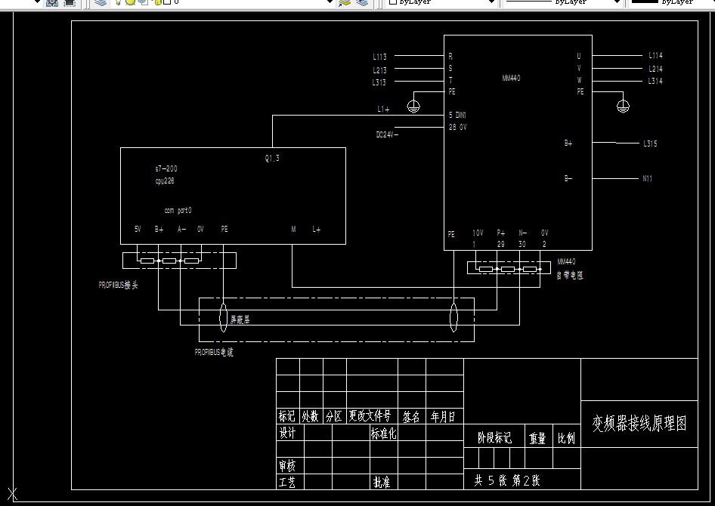Open the color ByLayer dropdown

click(441, 2)
